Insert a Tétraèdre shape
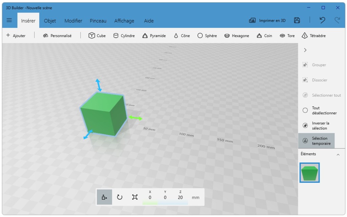 tap(313, 35)
